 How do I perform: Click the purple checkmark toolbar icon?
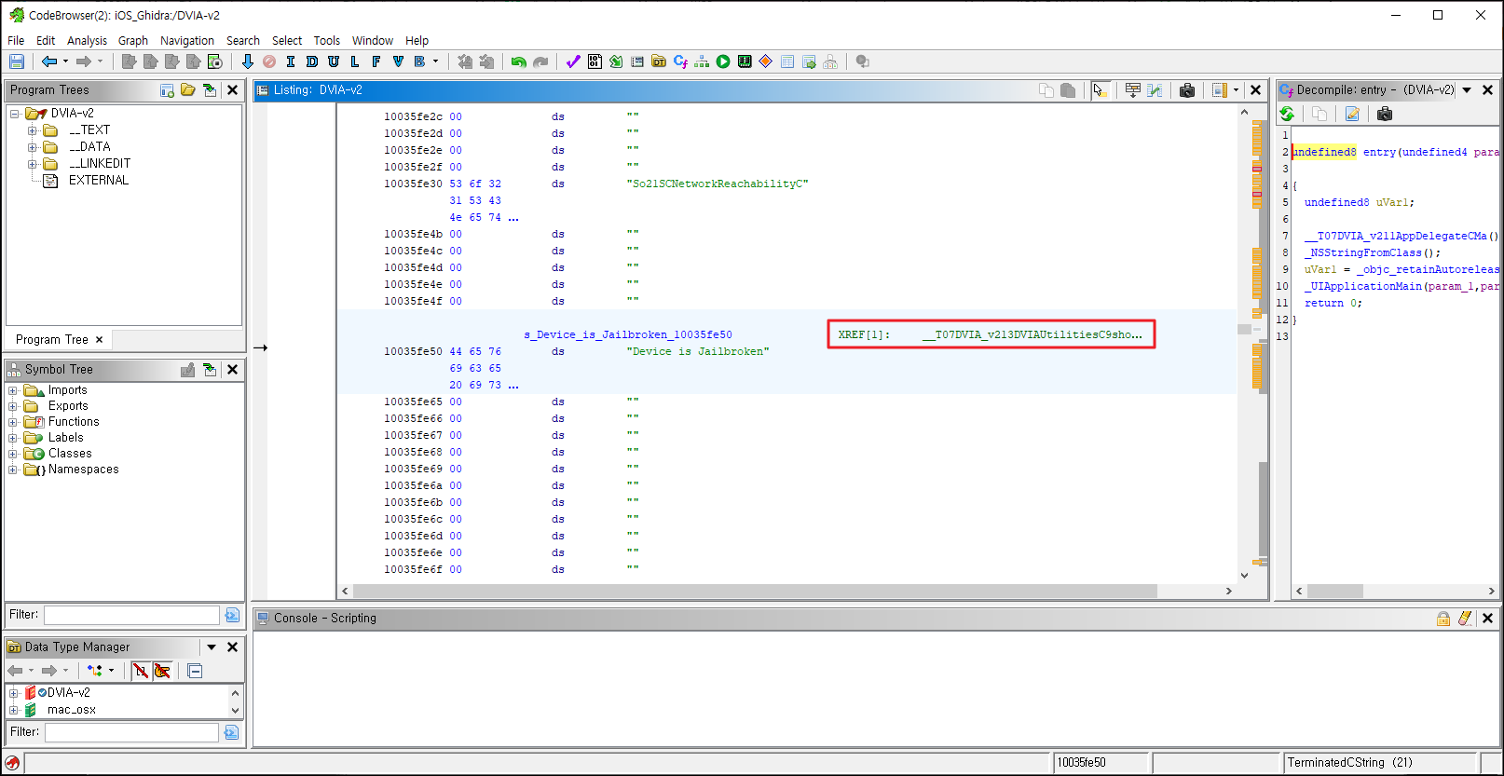pos(572,61)
